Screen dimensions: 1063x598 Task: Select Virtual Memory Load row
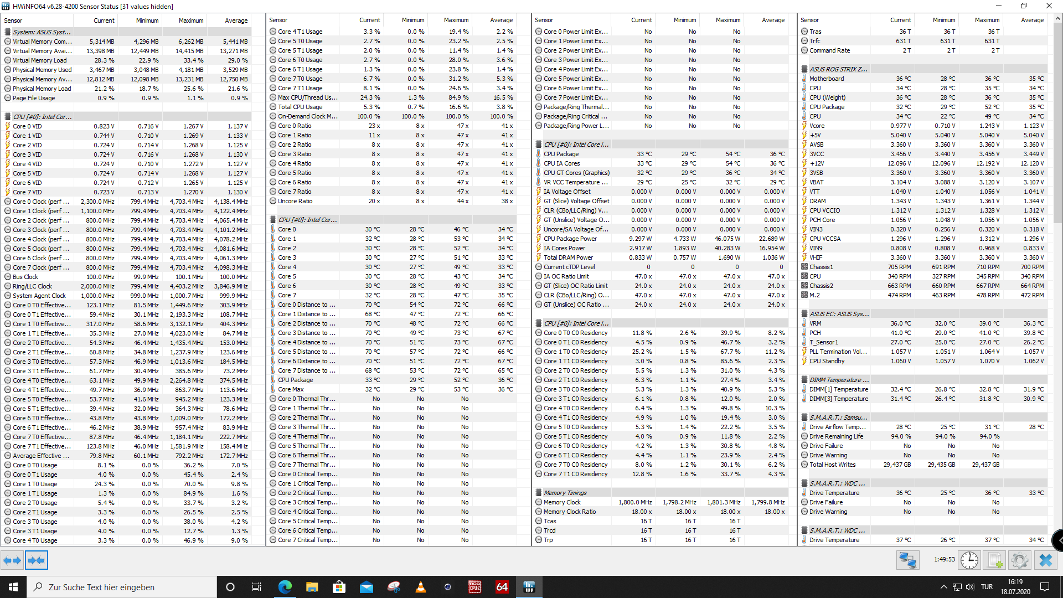pyautogui.click(x=127, y=60)
